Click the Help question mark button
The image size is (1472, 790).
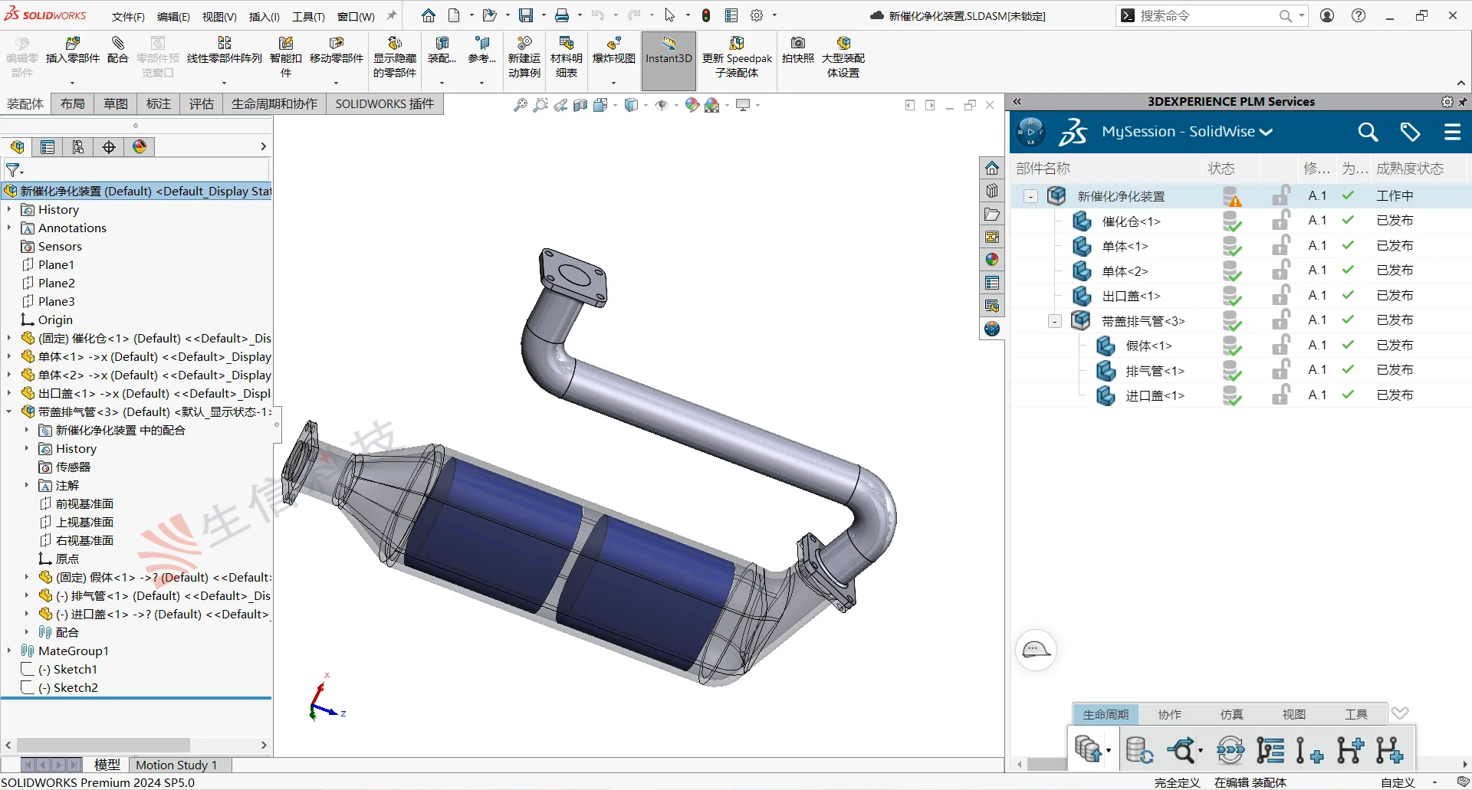(x=1358, y=15)
